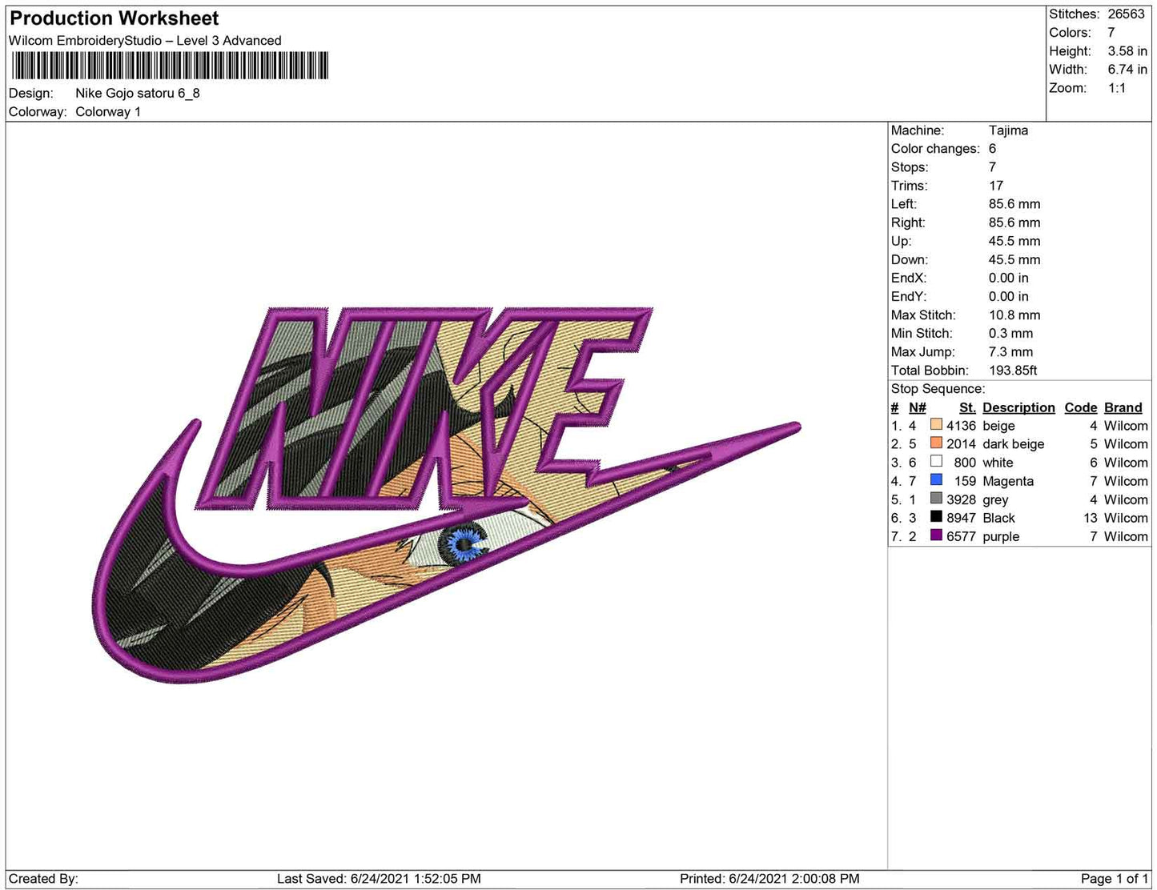Select the "Colorway:" label

click(38, 111)
